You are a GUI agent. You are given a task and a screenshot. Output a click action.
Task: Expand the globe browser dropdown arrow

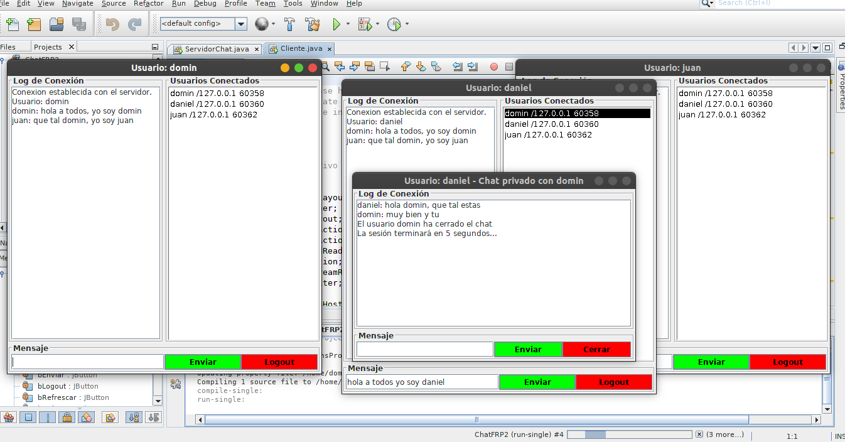coord(274,24)
